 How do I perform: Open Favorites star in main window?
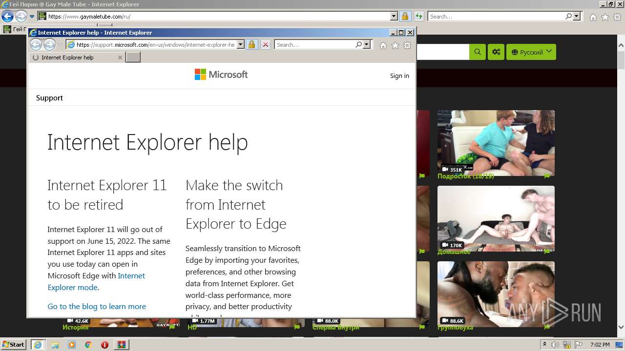[605, 17]
